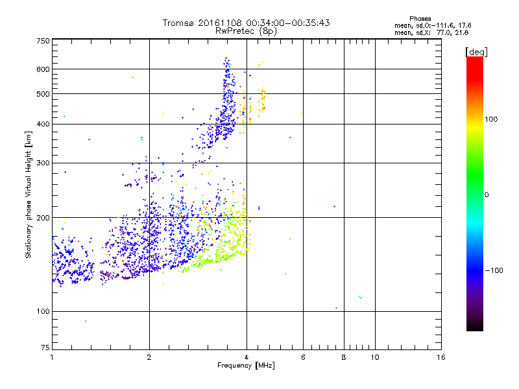The image size is (519, 389).
Task: Click the colorbar label '-100'
Action: pos(494,270)
